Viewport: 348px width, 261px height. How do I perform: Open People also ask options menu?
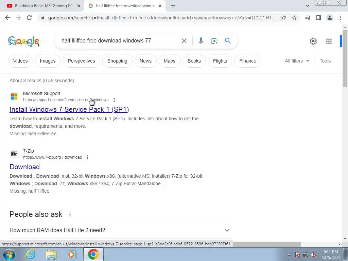(x=70, y=214)
